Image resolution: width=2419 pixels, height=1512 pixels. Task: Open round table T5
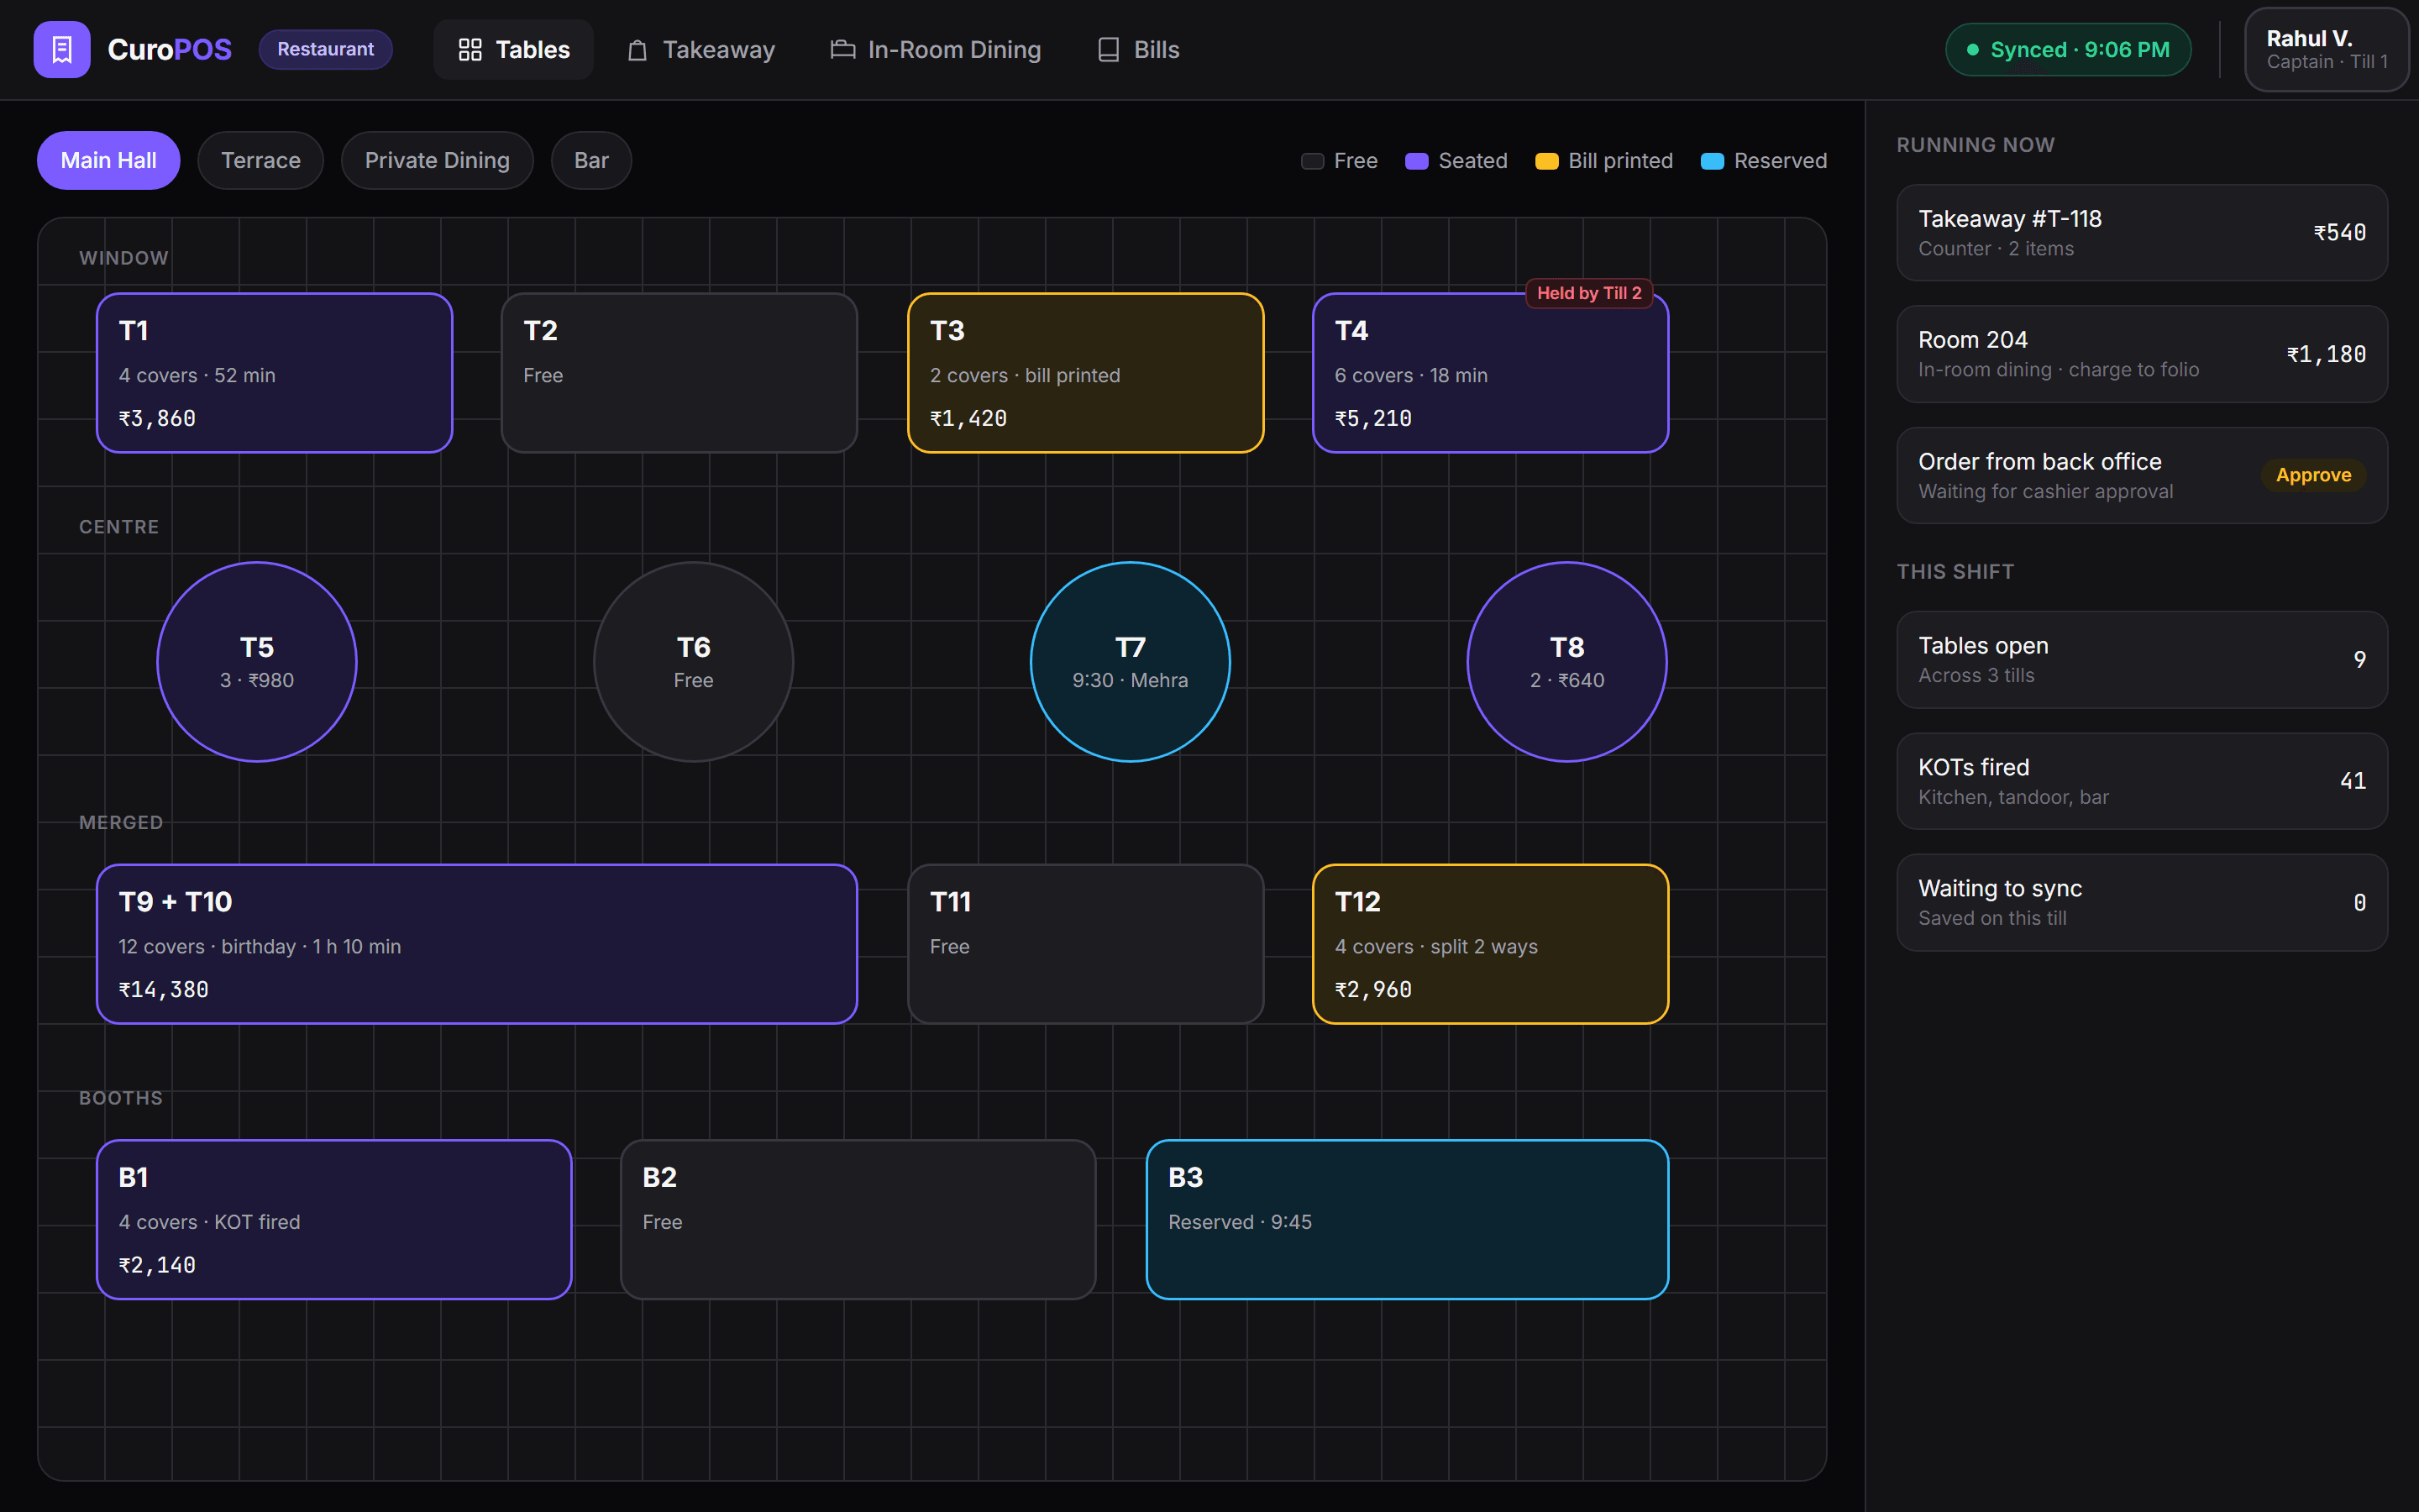coord(257,662)
